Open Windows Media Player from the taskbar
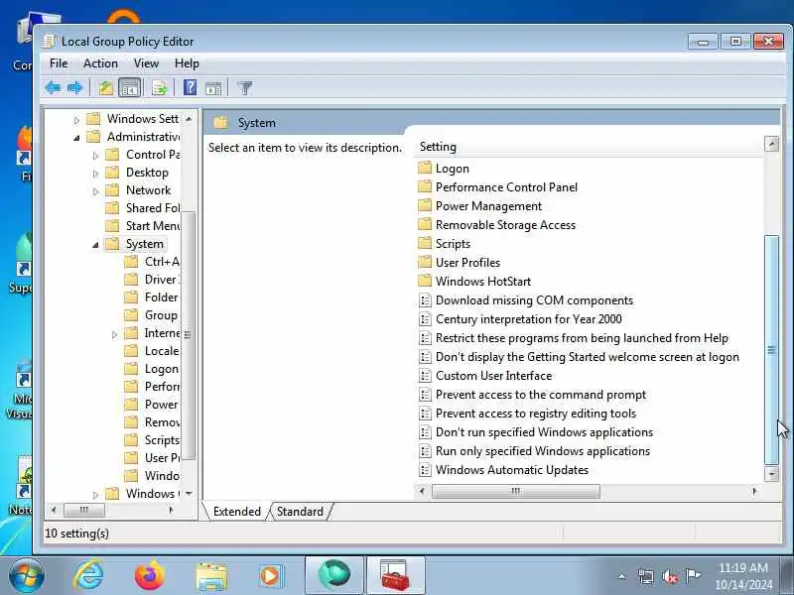This screenshot has height=595, width=794. [271, 576]
